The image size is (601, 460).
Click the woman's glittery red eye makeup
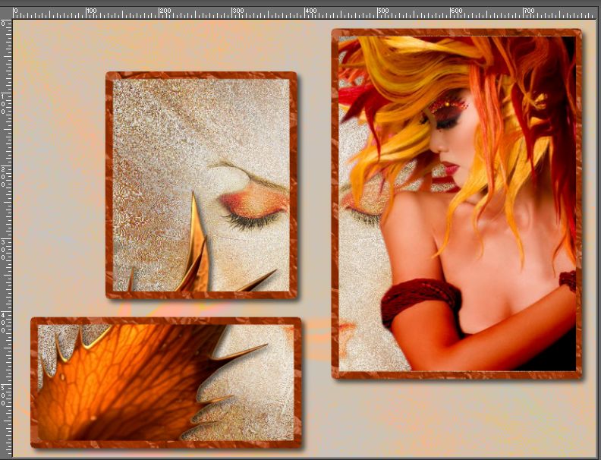coord(446,105)
